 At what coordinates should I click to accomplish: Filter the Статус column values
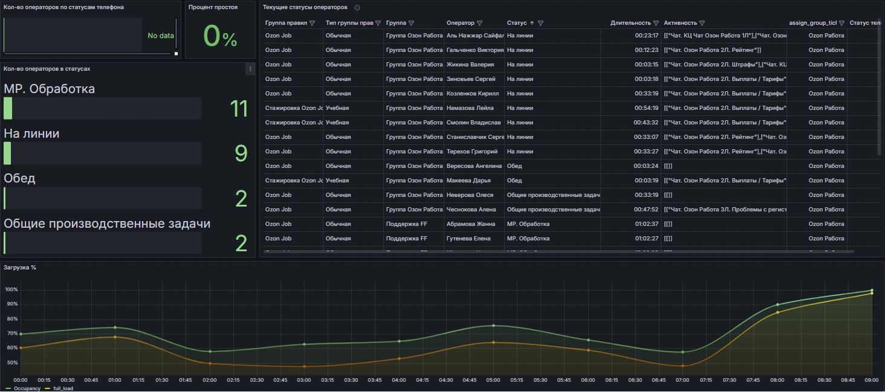(x=540, y=23)
